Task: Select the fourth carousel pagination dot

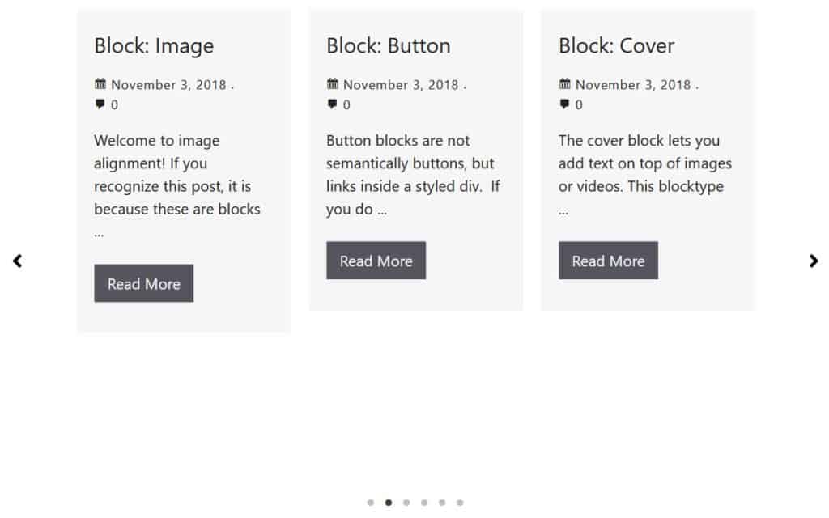Action: (x=424, y=502)
